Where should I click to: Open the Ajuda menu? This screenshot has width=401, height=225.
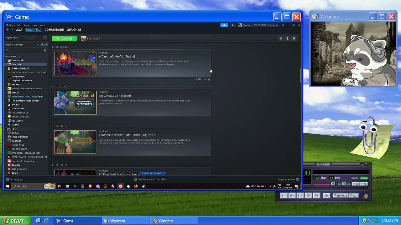(x=42, y=25)
